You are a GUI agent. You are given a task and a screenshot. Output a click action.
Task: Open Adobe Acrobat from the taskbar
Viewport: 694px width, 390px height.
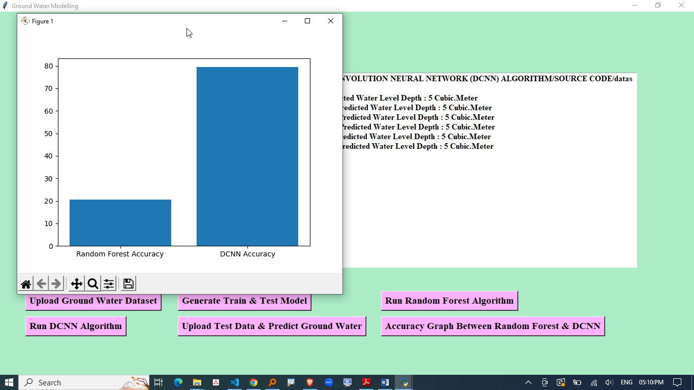[x=366, y=382]
